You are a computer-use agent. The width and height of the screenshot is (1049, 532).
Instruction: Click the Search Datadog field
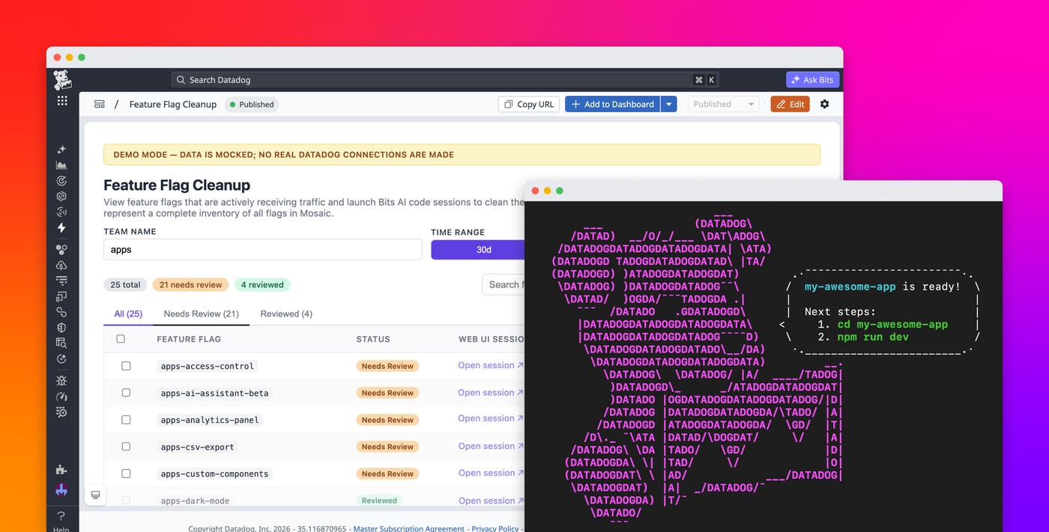tap(444, 80)
